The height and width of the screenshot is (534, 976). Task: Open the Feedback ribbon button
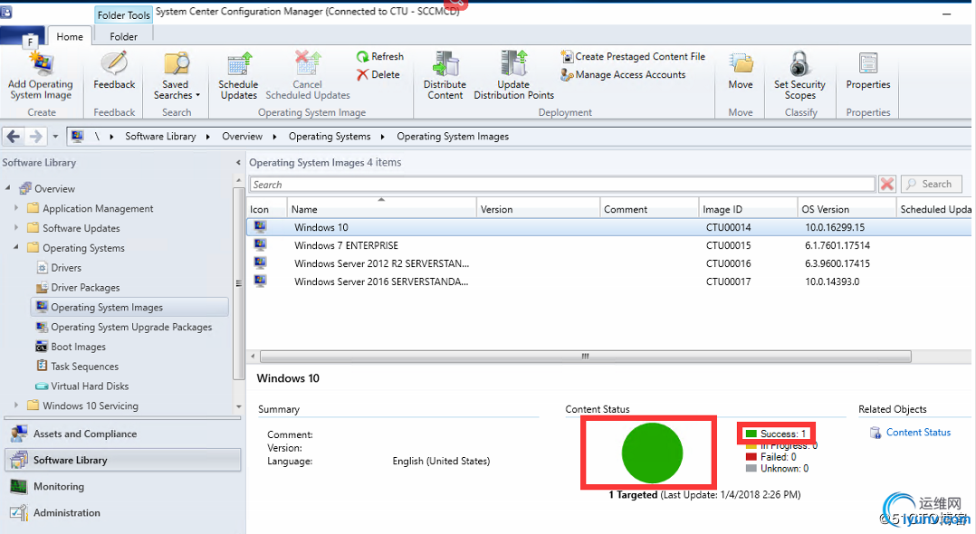[x=114, y=71]
